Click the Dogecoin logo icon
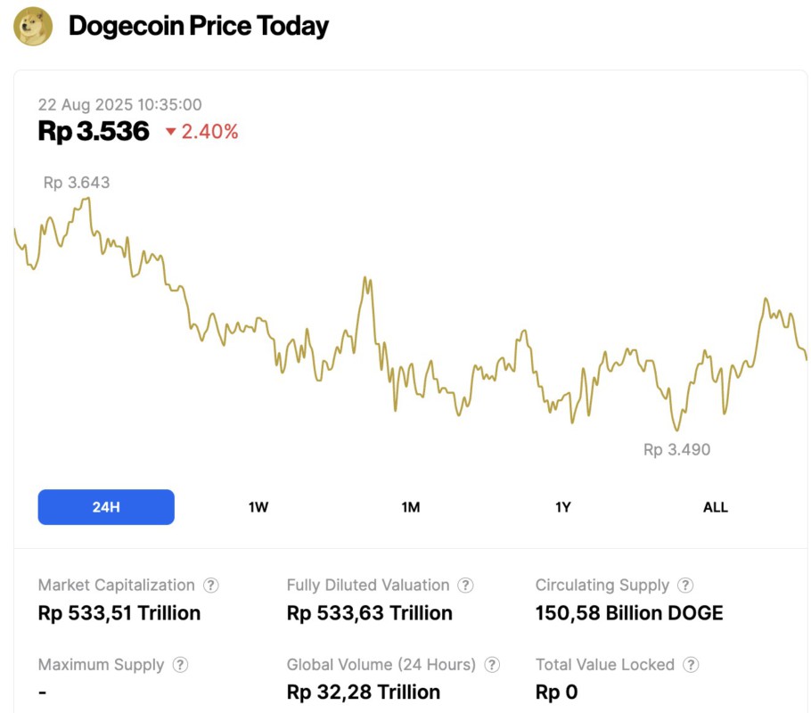 tap(31, 26)
